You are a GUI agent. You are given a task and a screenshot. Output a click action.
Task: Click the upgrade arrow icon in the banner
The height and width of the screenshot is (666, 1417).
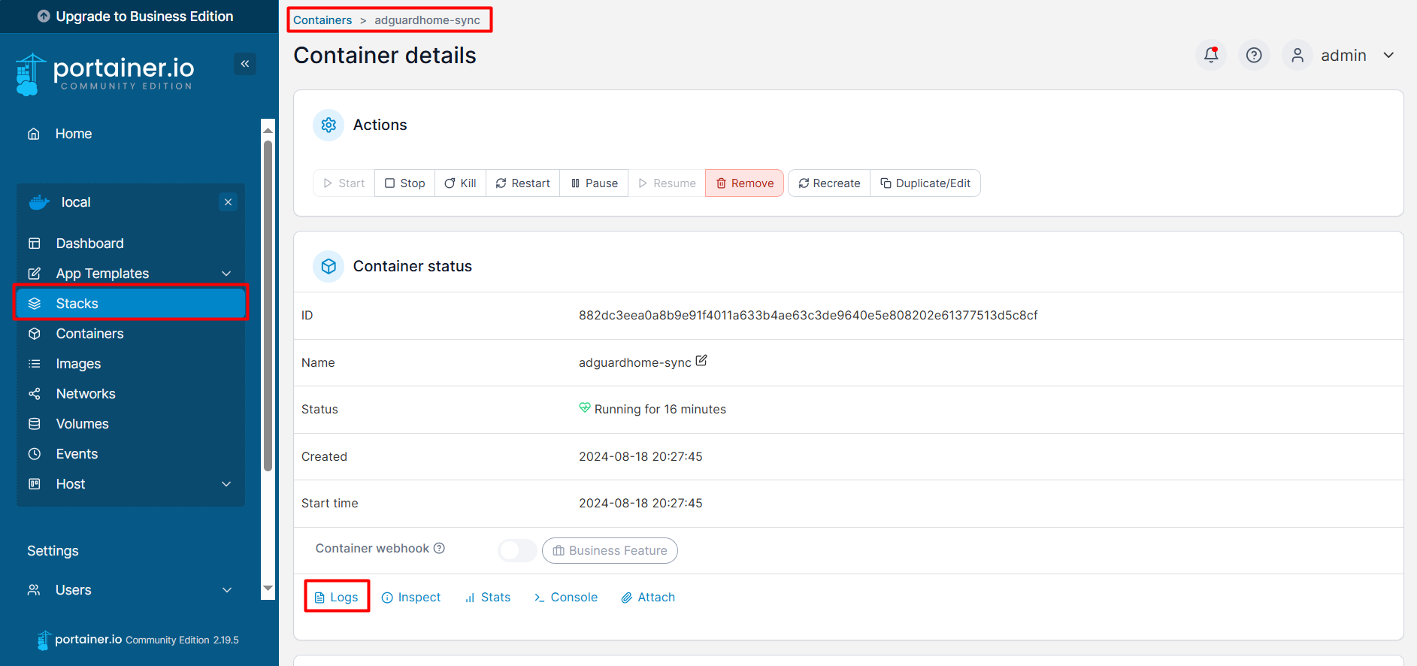pyautogui.click(x=44, y=17)
